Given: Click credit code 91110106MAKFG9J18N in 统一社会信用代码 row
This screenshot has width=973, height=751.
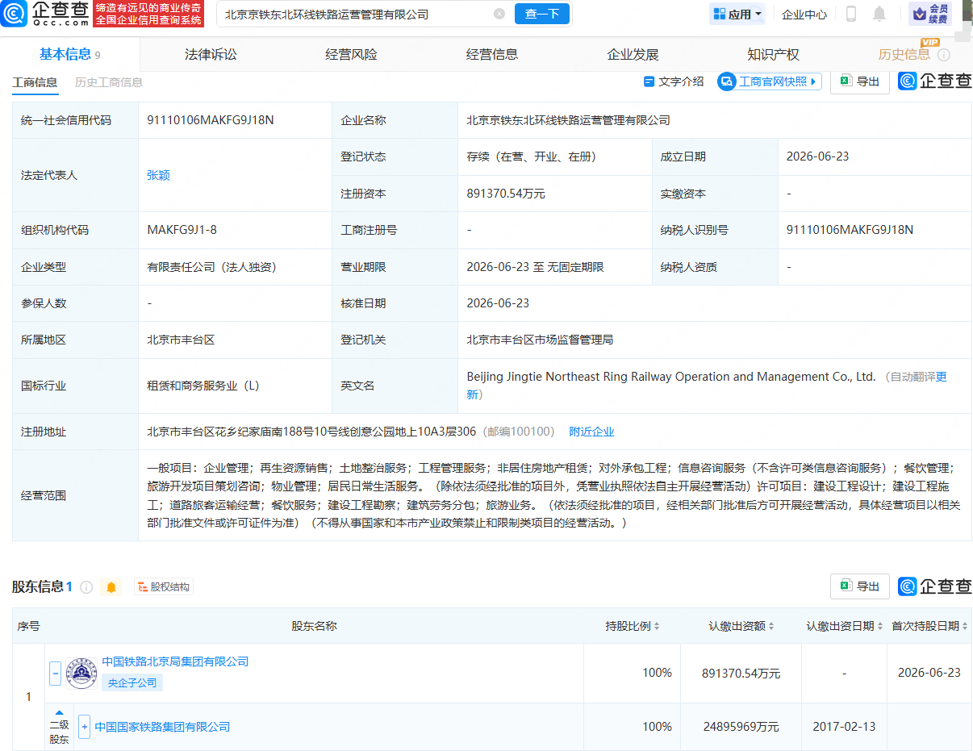Looking at the screenshot, I should (211, 120).
